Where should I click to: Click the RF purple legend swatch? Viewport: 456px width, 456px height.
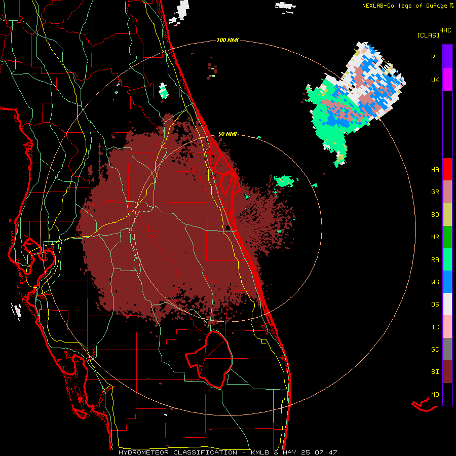point(447,57)
